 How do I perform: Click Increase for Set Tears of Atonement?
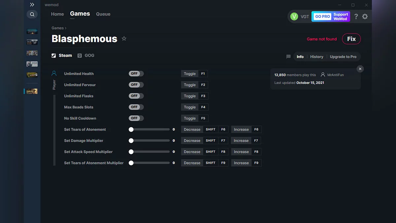point(241,130)
